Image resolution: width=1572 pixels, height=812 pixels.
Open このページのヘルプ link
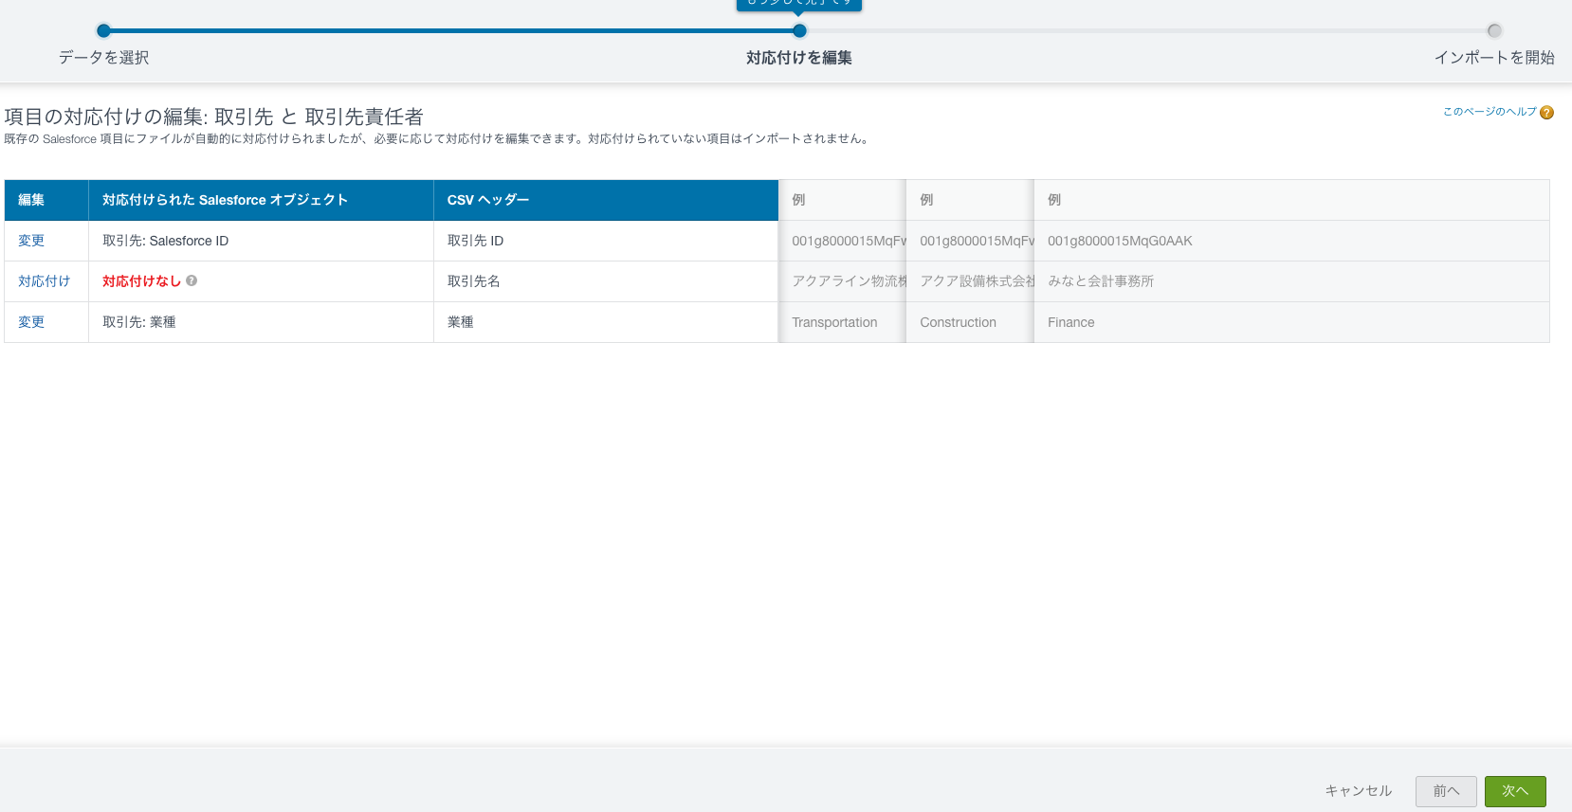coord(1490,112)
